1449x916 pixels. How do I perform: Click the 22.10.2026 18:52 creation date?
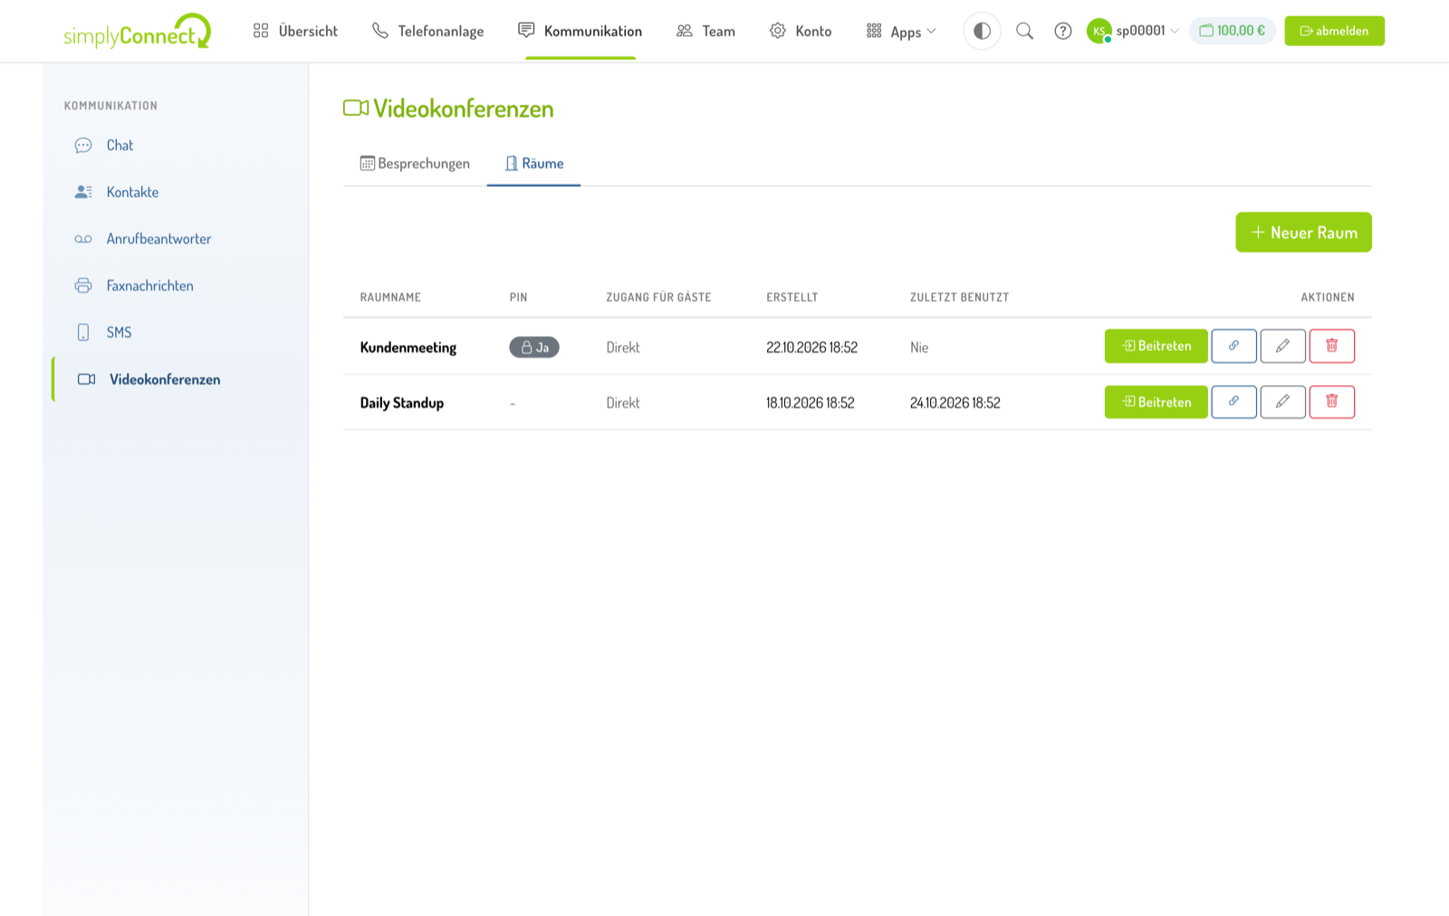pos(811,348)
